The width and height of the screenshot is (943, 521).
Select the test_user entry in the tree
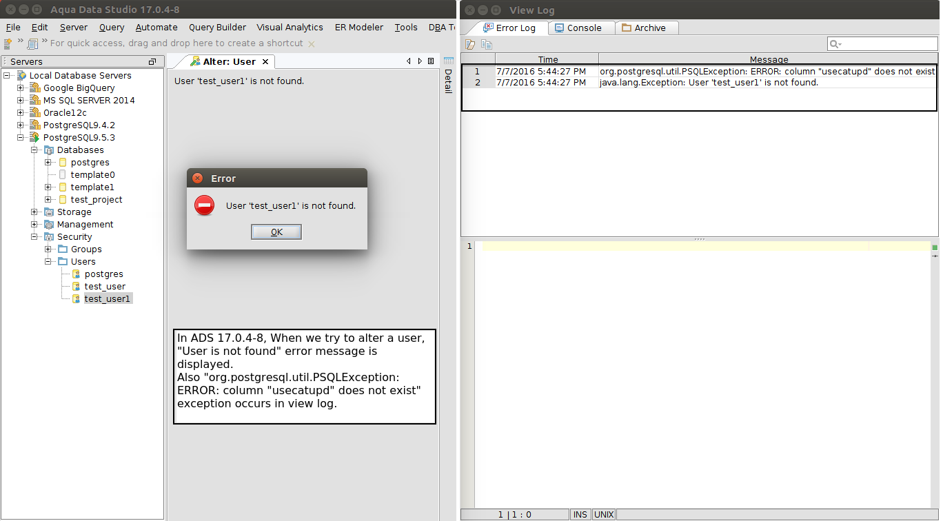105,287
